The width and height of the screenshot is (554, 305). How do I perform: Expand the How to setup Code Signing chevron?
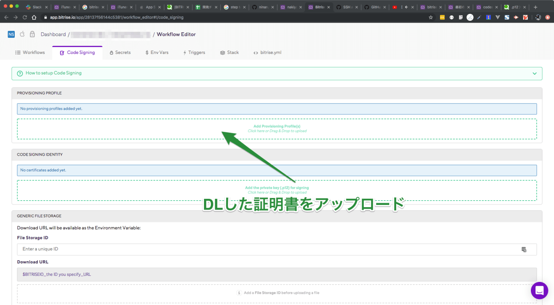[x=535, y=73]
